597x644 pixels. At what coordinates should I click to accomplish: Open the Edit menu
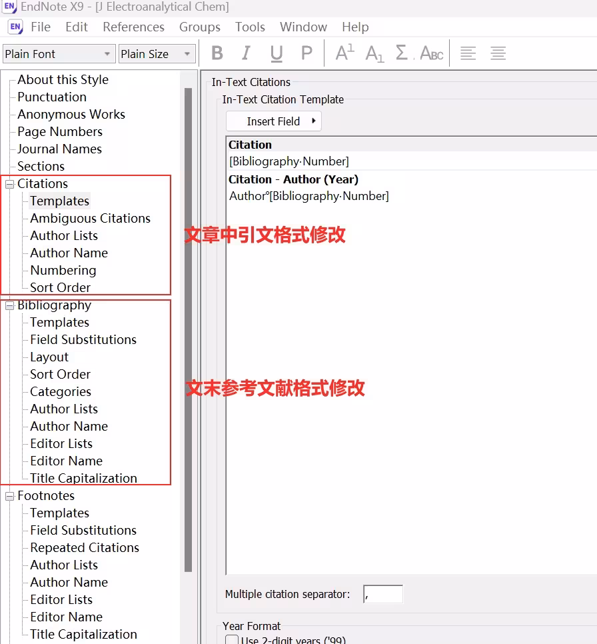coord(77,27)
